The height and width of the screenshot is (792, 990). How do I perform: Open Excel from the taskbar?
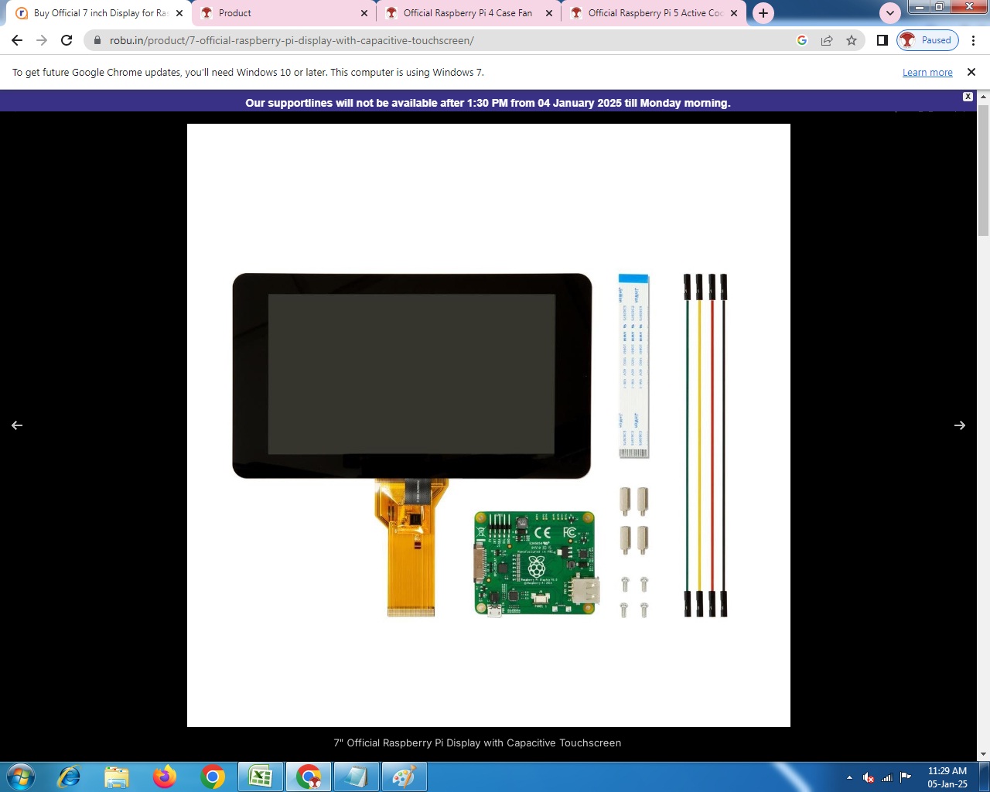point(261,777)
